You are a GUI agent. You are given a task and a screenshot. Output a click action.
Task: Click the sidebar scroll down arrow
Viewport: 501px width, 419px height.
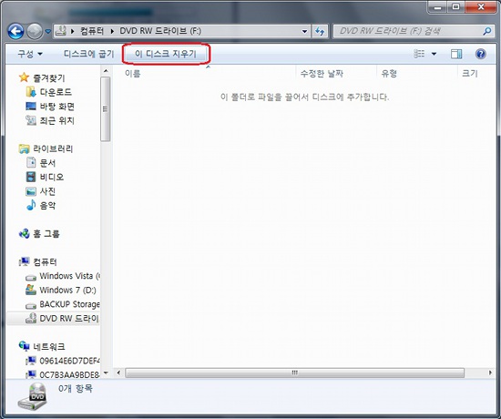point(106,373)
